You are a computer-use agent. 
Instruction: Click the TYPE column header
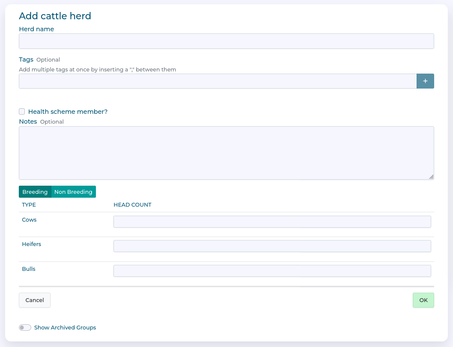(29, 205)
